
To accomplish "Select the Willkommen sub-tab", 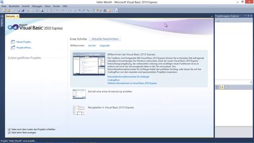I will pos(77,46).
